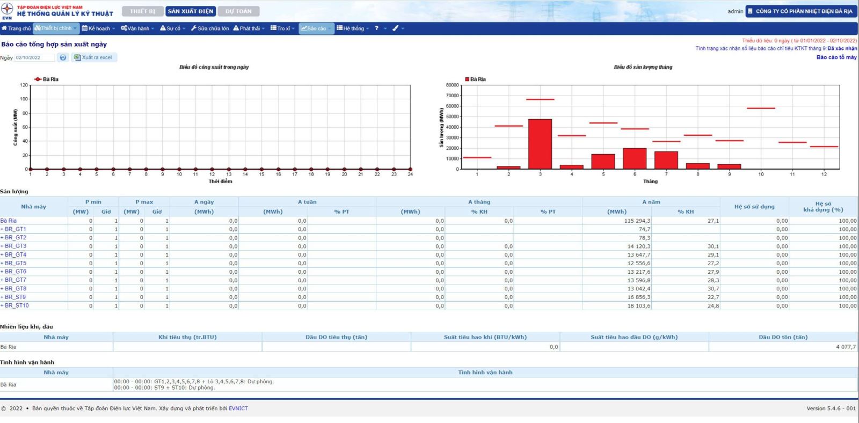This screenshot has height=423, width=859.
Task: Click the Excel icon in Xuất ra excel
Action: pos(77,57)
